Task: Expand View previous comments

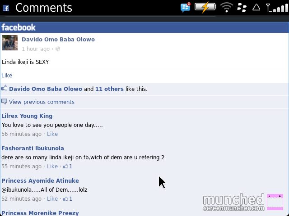Action: (42, 102)
